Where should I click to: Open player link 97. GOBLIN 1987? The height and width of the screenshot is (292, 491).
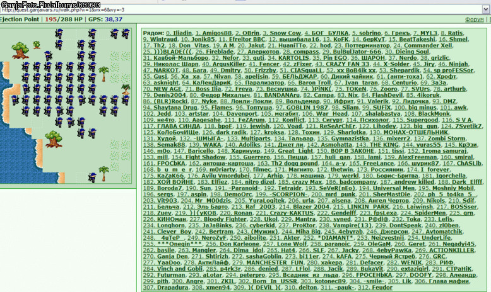[x=302, y=108]
